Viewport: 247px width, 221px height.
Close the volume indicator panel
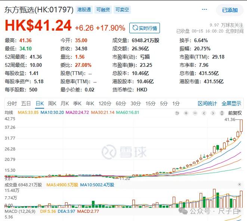240,184
